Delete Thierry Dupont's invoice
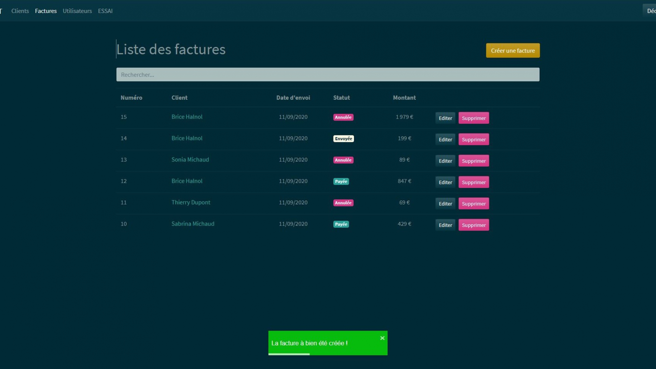This screenshot has width=656, height=369. tap(474, 204)
